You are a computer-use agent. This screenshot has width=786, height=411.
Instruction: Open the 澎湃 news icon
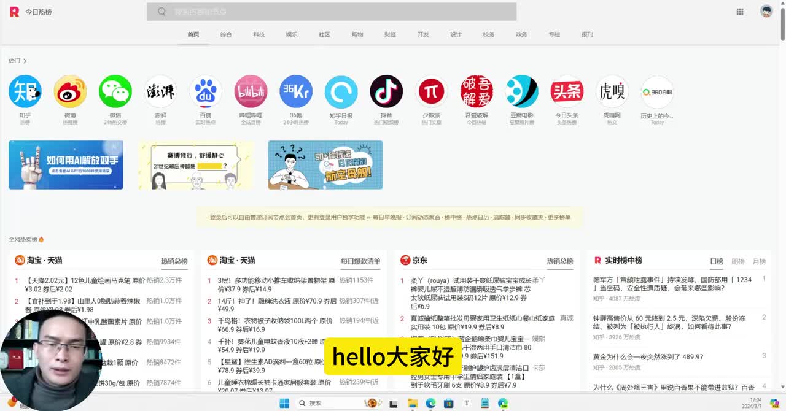[x=160, y=91]
